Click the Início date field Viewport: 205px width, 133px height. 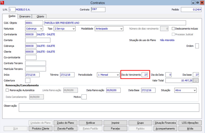(32, 75)
